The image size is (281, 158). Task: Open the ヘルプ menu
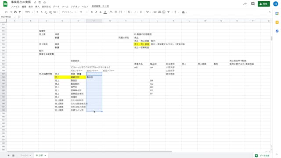(x=85, y=7)
